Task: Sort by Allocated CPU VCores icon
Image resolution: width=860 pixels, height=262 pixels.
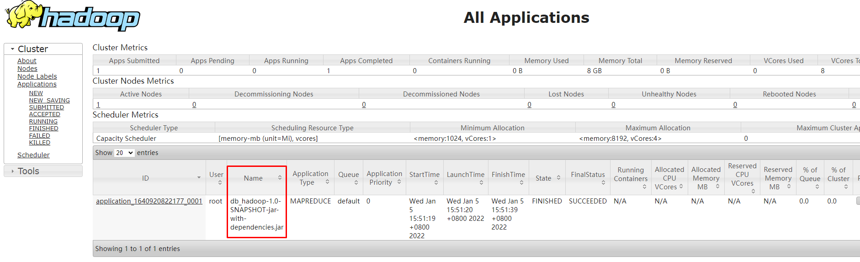Action: (x=681, y=186)
